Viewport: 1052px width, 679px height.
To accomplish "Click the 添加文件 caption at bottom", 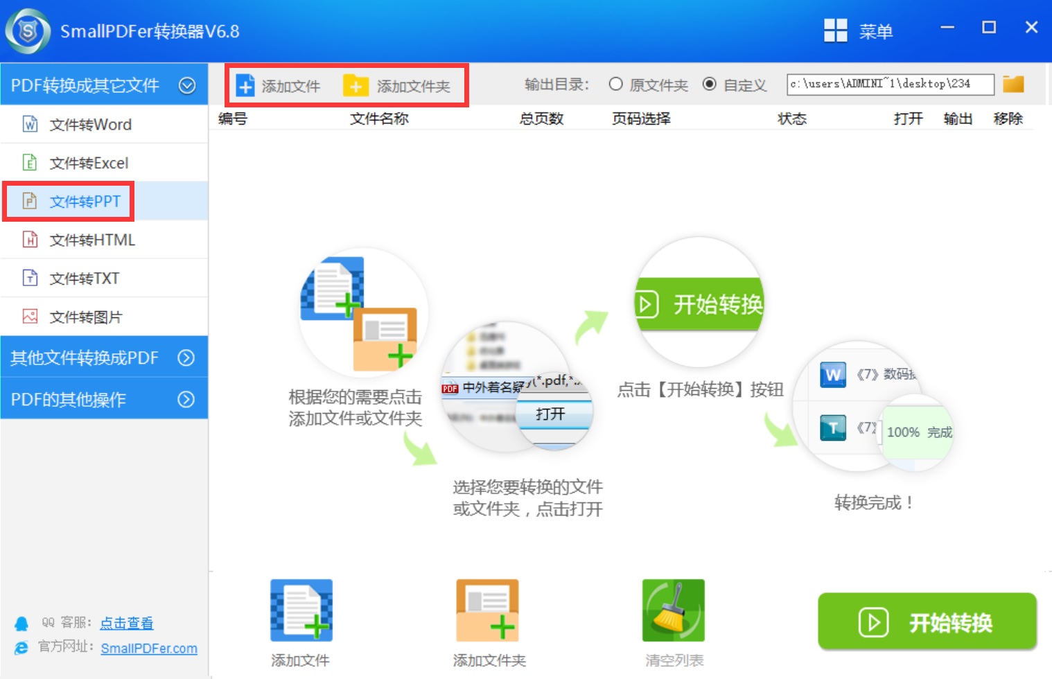I will pos(300,660).
